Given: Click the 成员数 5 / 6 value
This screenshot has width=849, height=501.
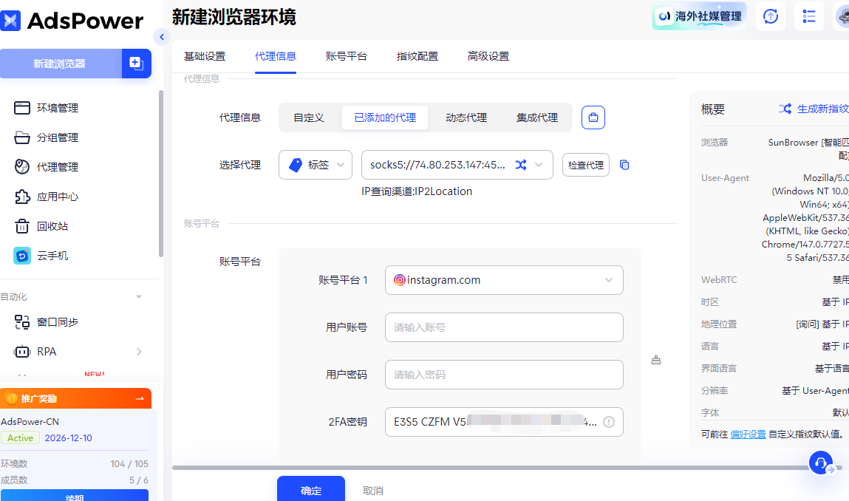Looking at the screenshot, I should (x=139, y=480).
